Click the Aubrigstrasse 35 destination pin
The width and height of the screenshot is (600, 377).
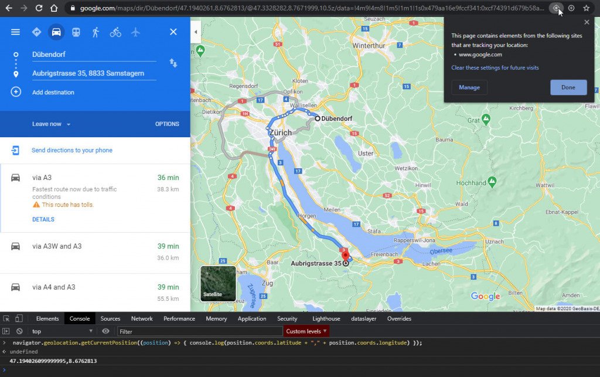[x=346, y=256]
